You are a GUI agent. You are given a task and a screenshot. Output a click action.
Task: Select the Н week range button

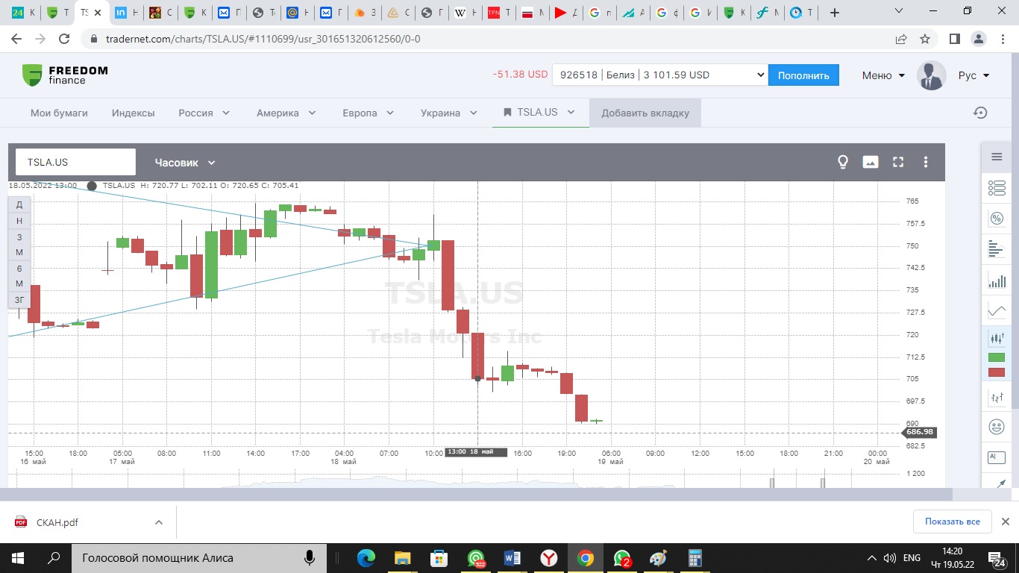(x=19, y=221)
